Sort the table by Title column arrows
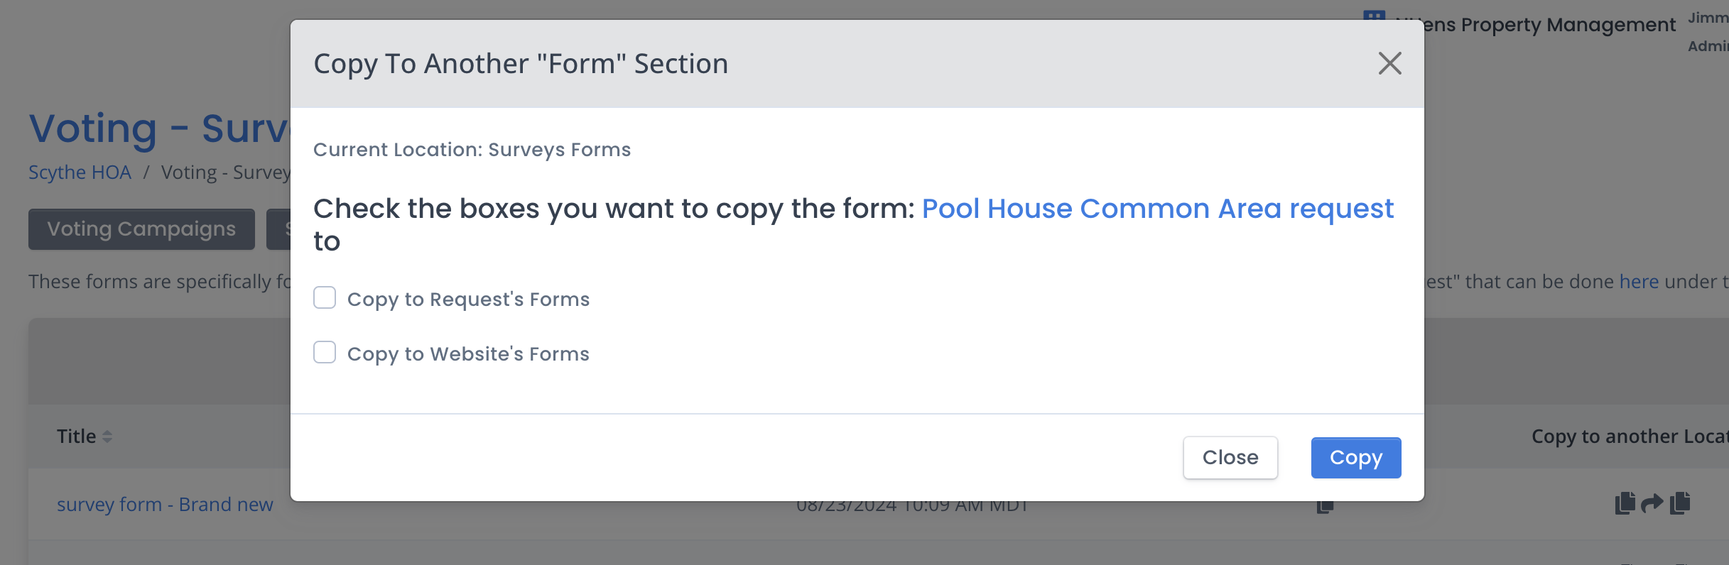Screen dimensions: 1729x565 coord(107,437)
